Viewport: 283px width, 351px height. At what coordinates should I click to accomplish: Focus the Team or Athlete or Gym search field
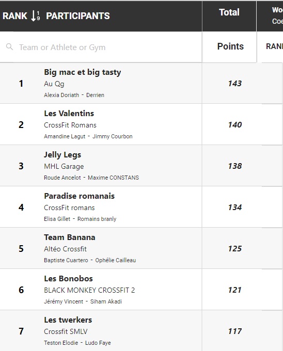tap(101, 47)
